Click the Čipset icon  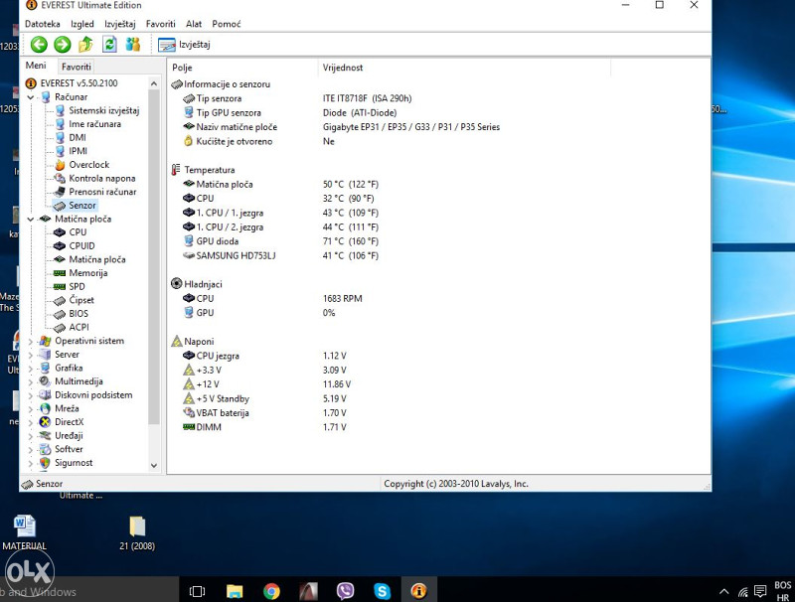(60, 300)
